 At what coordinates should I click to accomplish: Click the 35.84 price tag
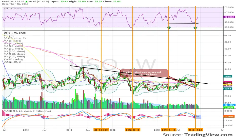[228, 83]
